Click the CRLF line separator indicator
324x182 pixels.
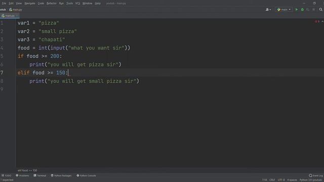[272, 180]
